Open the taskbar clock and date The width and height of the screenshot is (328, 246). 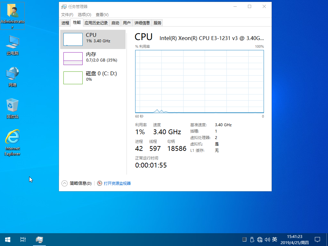coord(295,240)
